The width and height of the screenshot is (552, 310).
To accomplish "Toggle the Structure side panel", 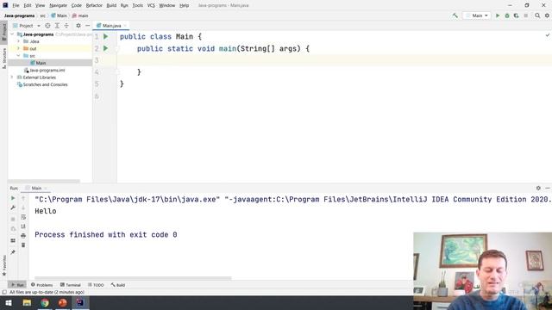I will [x=3, y=59].
